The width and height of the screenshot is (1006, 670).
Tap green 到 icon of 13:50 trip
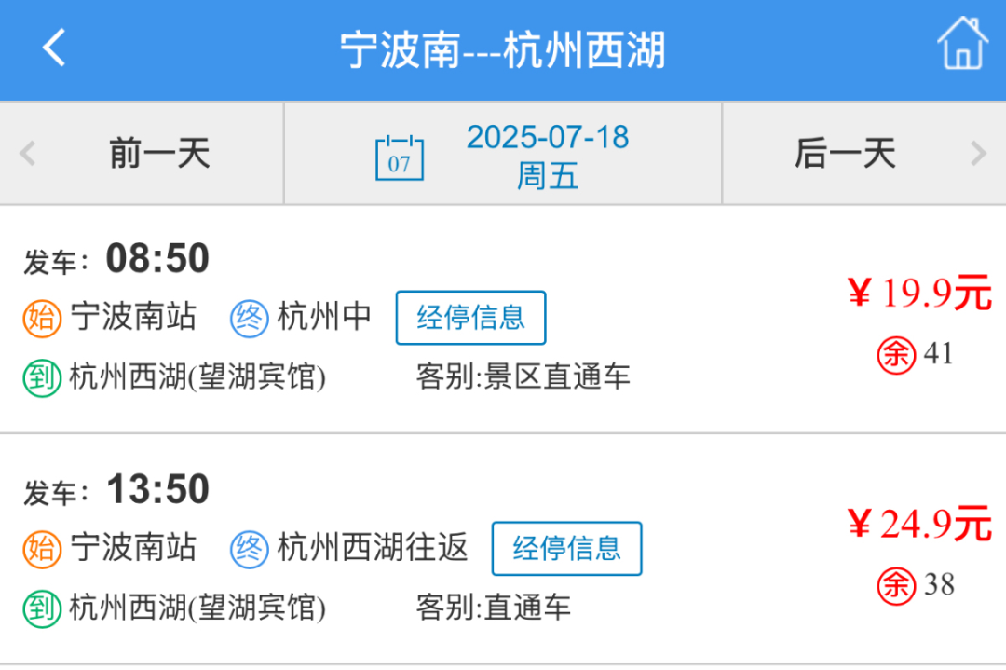tap(42, 608)
